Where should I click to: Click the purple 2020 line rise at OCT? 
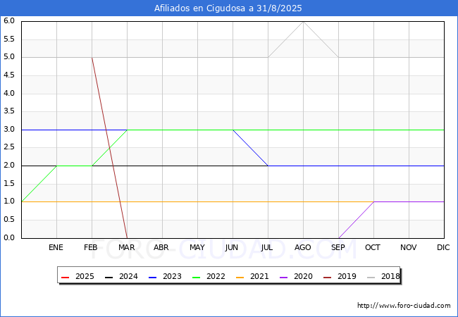(373, 201)
